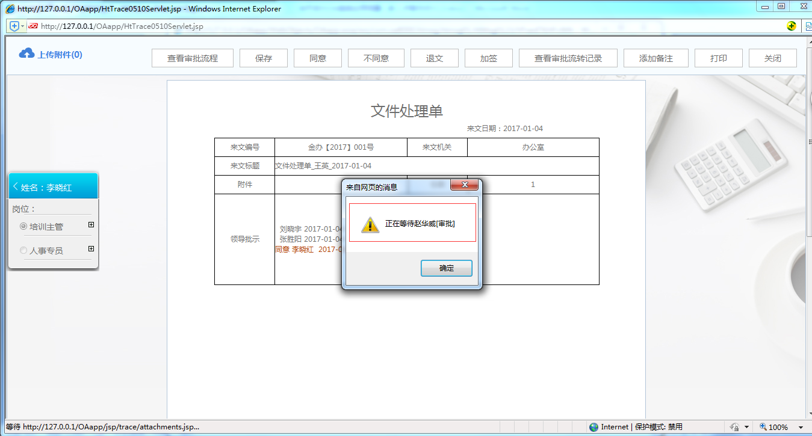Click the 张胜阳 approval entry
812x436 pixels.
coord(311,239)
